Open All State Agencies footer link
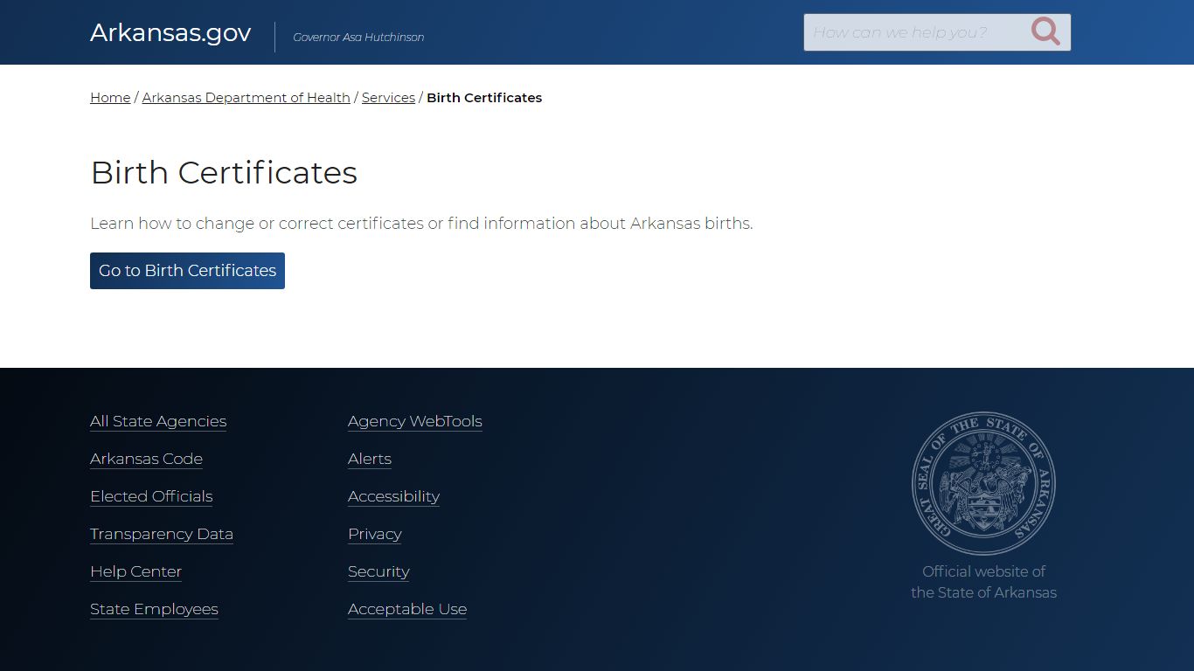The width and height of the screenshot is (1194, 671). 158,421
